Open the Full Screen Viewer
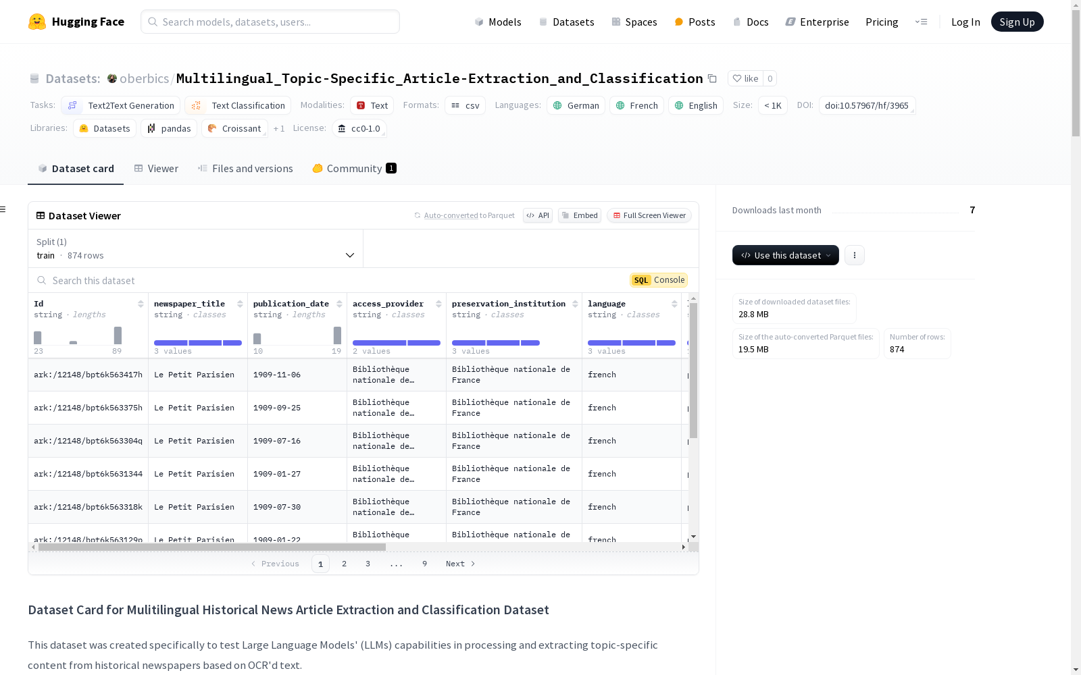The width and height of the screenshot is (1081, 675). point(649,215)
